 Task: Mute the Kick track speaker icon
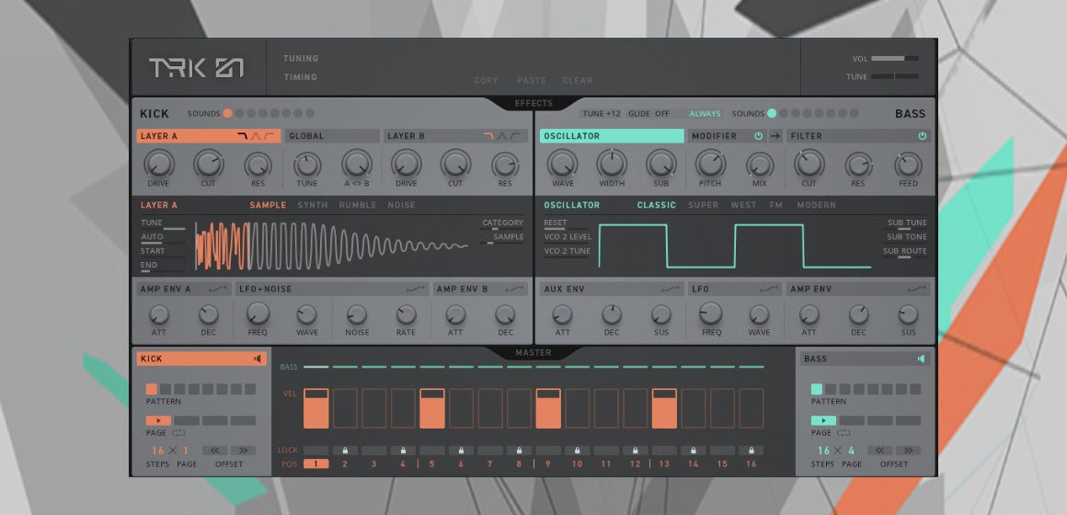pos(258,359)
